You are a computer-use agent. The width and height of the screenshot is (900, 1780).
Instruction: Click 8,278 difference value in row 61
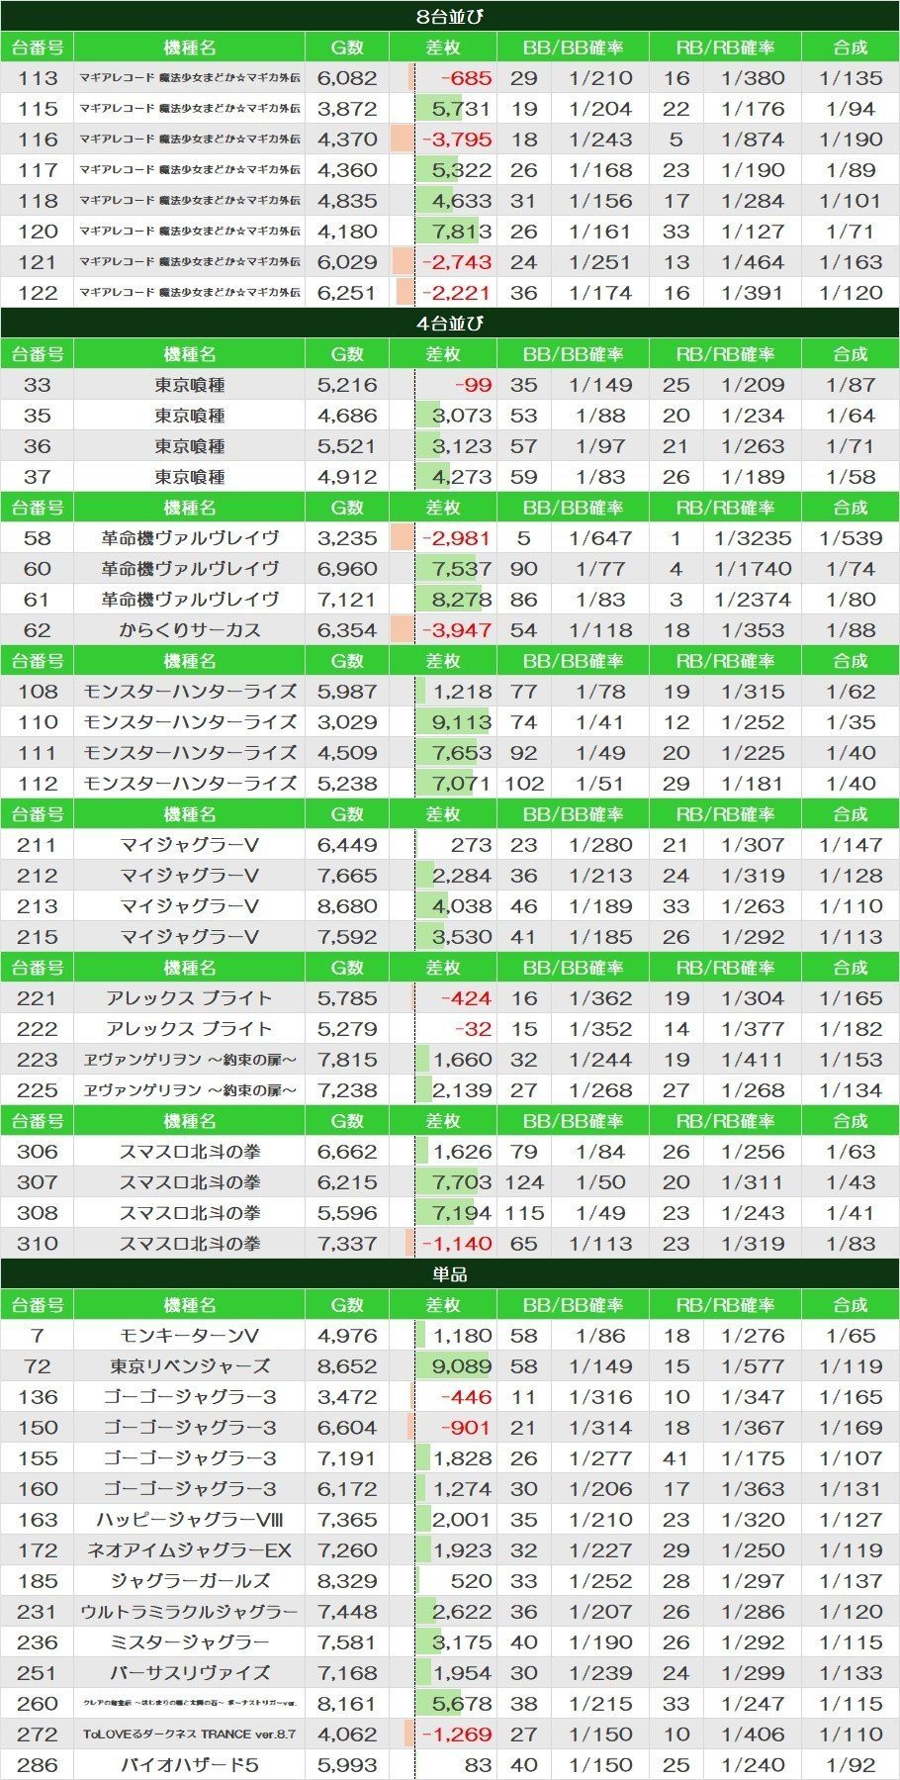tap(462, 600)
